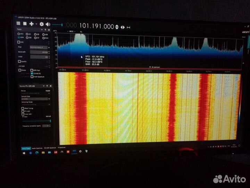
Task: Switch to the Audio Spectrum tab
Action: coord(37,148)
